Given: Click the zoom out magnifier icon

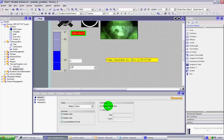Looking at the screenshot, I should tap(76, 9).
